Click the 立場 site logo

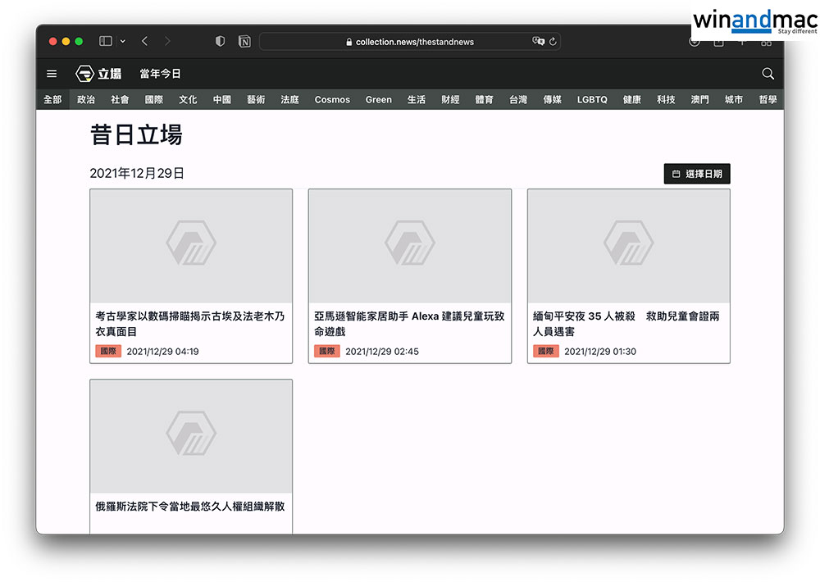[98, 74]
